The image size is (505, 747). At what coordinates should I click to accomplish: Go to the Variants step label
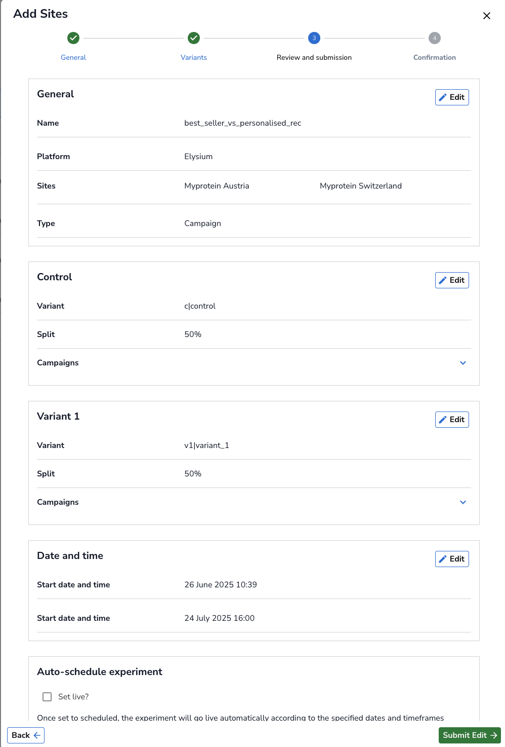coord(194,57)
